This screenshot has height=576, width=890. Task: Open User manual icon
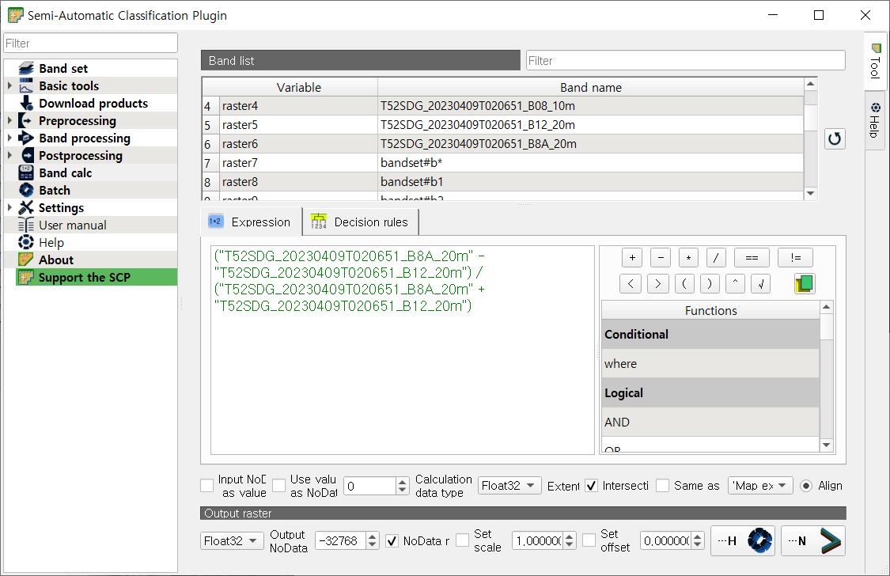coord(26,225)
